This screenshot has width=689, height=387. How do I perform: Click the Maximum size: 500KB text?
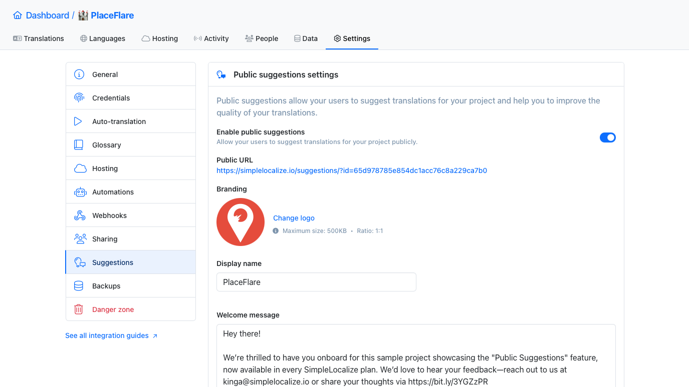pos(315,231)
